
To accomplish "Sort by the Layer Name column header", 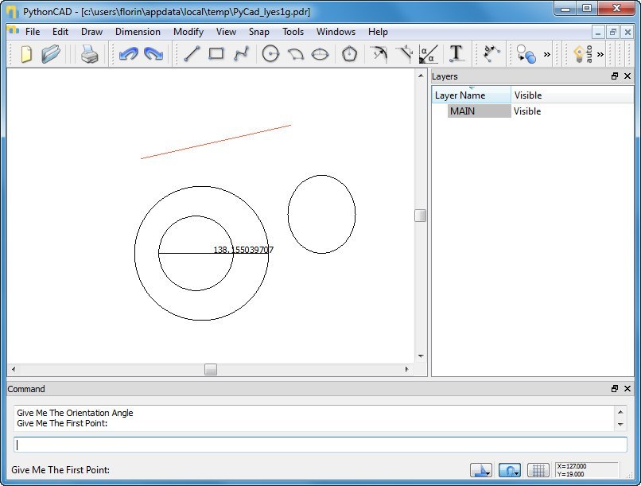I will (472, 95).
